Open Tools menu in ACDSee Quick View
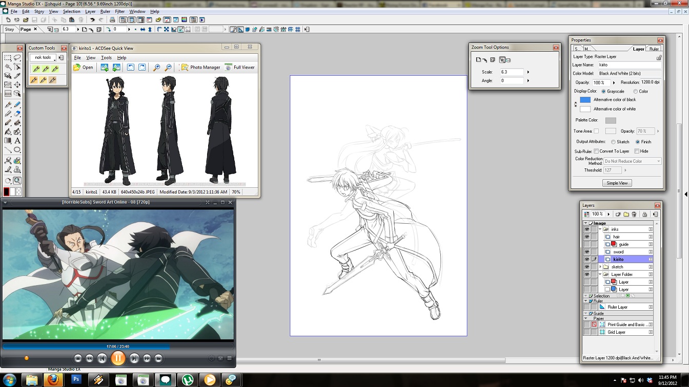 [x=106, y=58]
